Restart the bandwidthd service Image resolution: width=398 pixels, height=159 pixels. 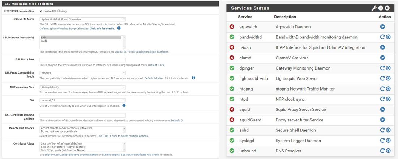pyautogui.click(x=382, y=37)
